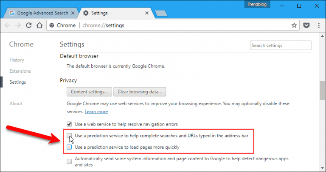
Task: Click the Pocket extension icon
Action: click(306, 25)
